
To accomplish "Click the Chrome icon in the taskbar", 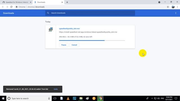I will (x=100, y=98).
